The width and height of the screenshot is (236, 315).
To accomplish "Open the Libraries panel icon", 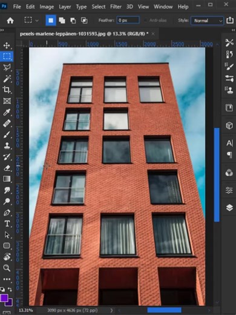I will pos(229,108).
